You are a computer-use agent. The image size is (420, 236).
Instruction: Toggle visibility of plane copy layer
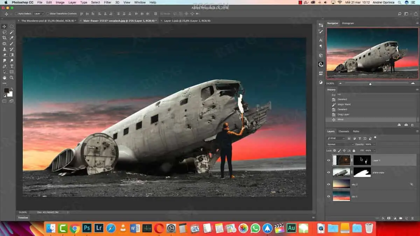tap(329, 172)
